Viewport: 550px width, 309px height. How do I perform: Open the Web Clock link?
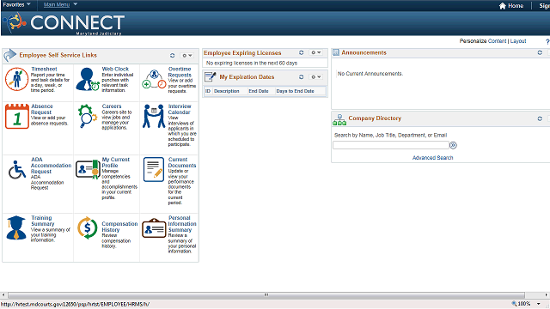tap(115, 69)
